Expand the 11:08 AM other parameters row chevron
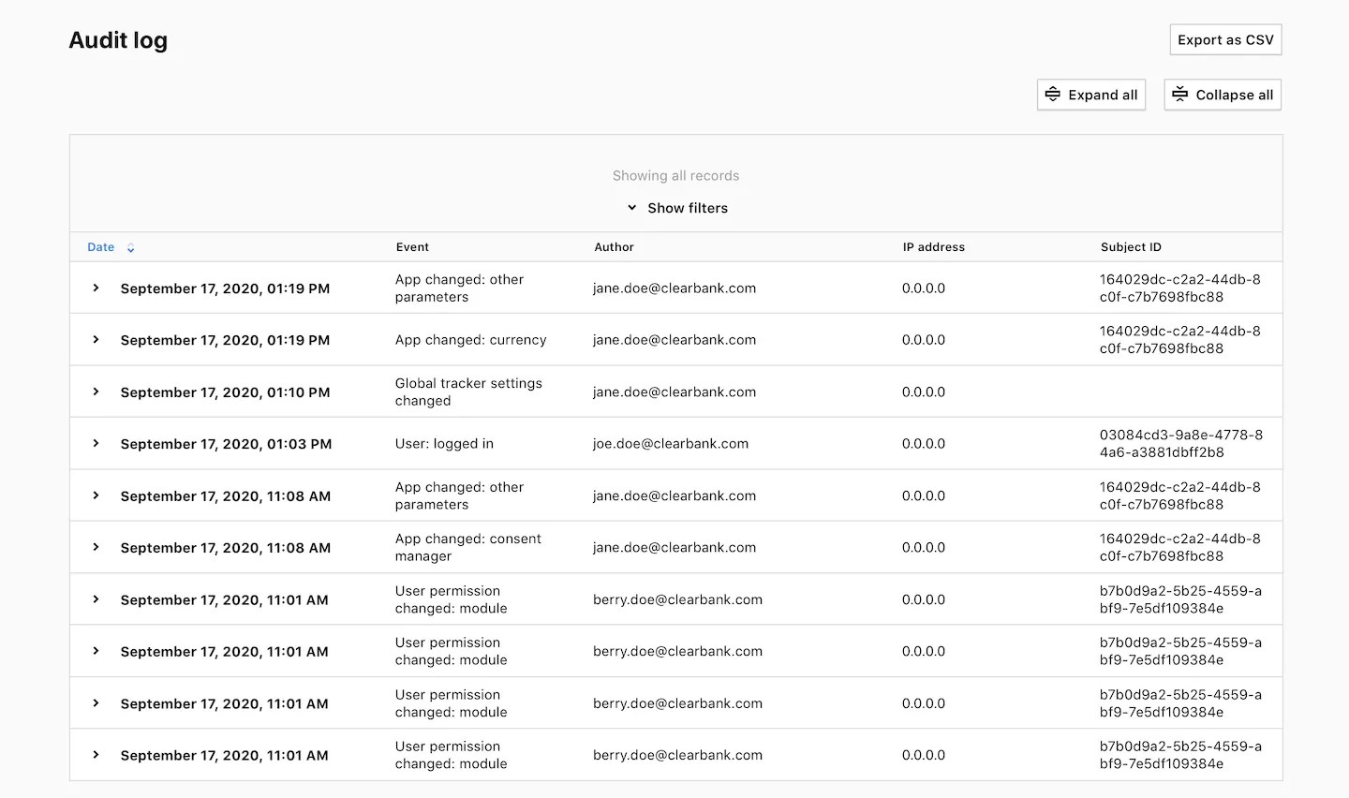 click(x=96, y=495)
